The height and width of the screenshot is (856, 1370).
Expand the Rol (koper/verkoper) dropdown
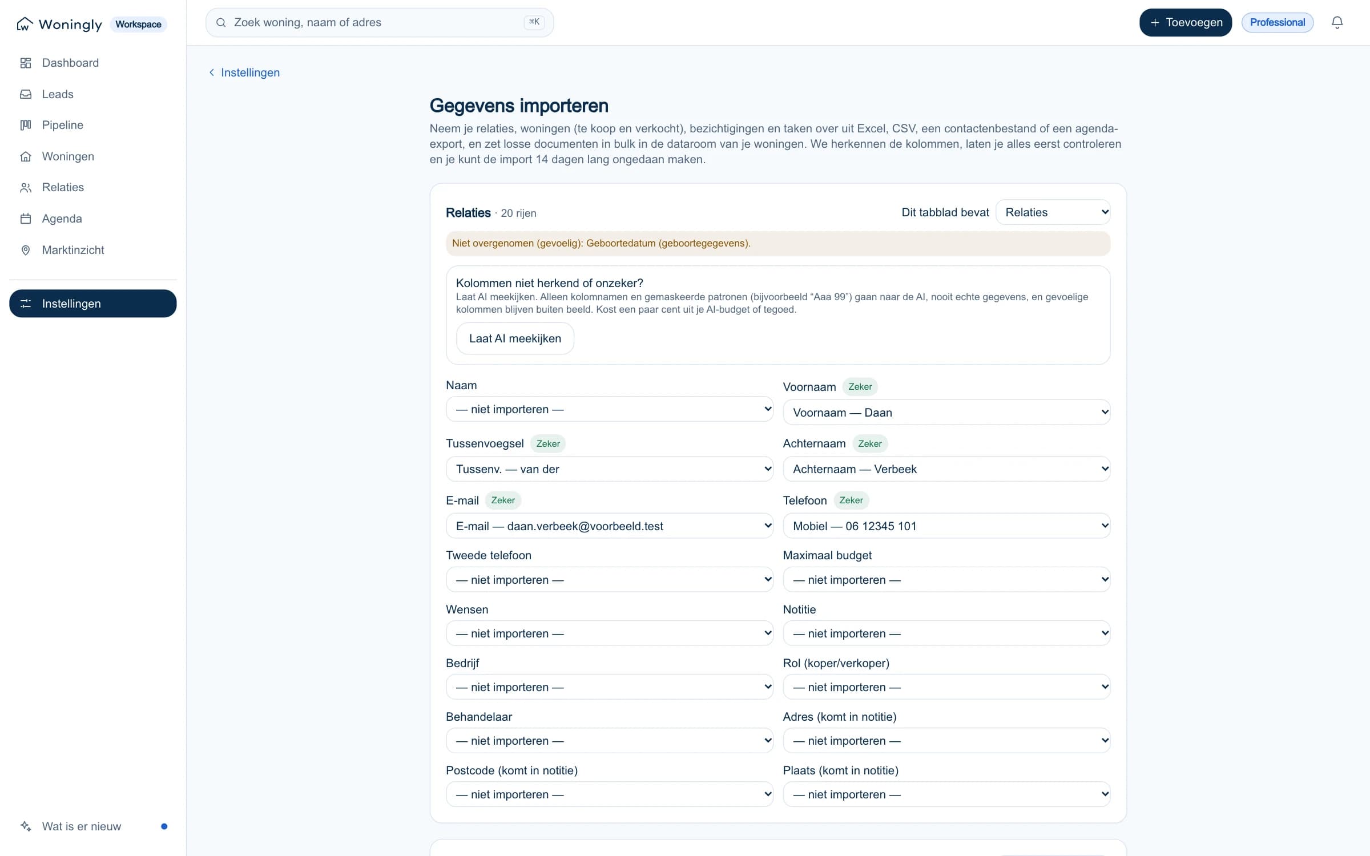(946, 687)
